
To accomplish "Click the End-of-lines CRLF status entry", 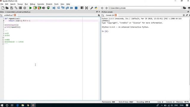I will click(126, 102).
